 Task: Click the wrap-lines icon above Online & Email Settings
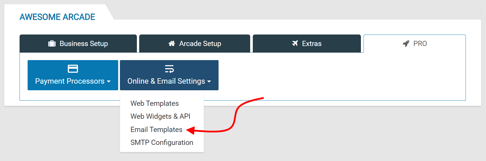169,69
